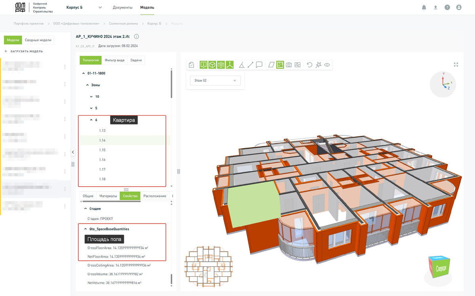Open the Расположение properties tab
Viewport: 475px width, 296px height.
click(155, 196)
